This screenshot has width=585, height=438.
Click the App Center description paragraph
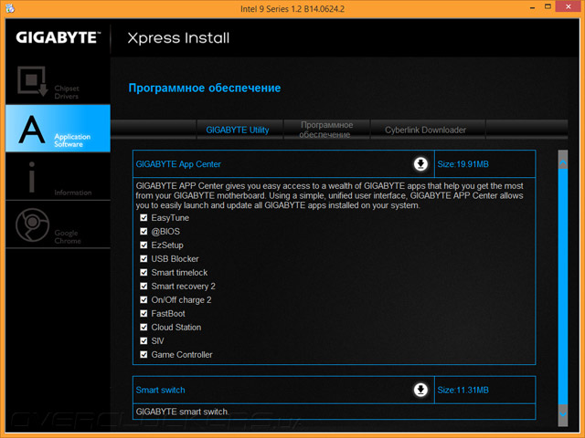pos(329,195)
